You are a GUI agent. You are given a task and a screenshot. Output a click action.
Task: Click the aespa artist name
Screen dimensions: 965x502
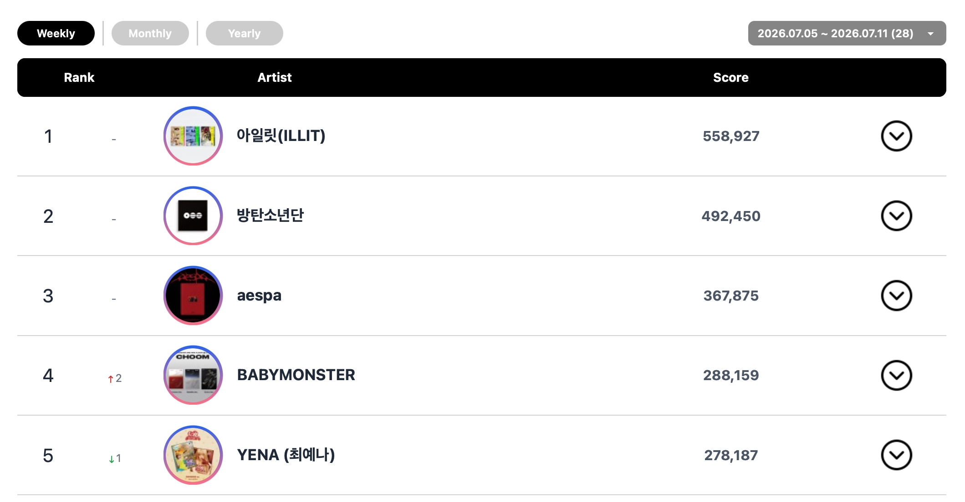(259, 296)
